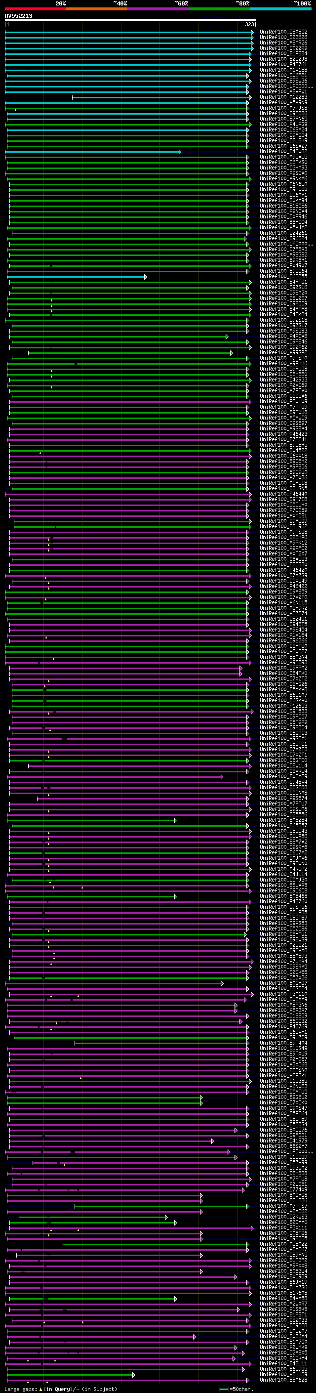Viewport: 316px width, 1393px height.
Task: Click label UniRef100_A9NKY6
Action: [x=283, y=178]
